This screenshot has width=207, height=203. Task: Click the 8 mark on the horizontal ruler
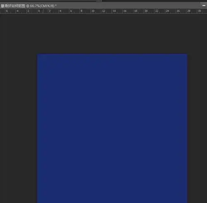coord(82,11)
